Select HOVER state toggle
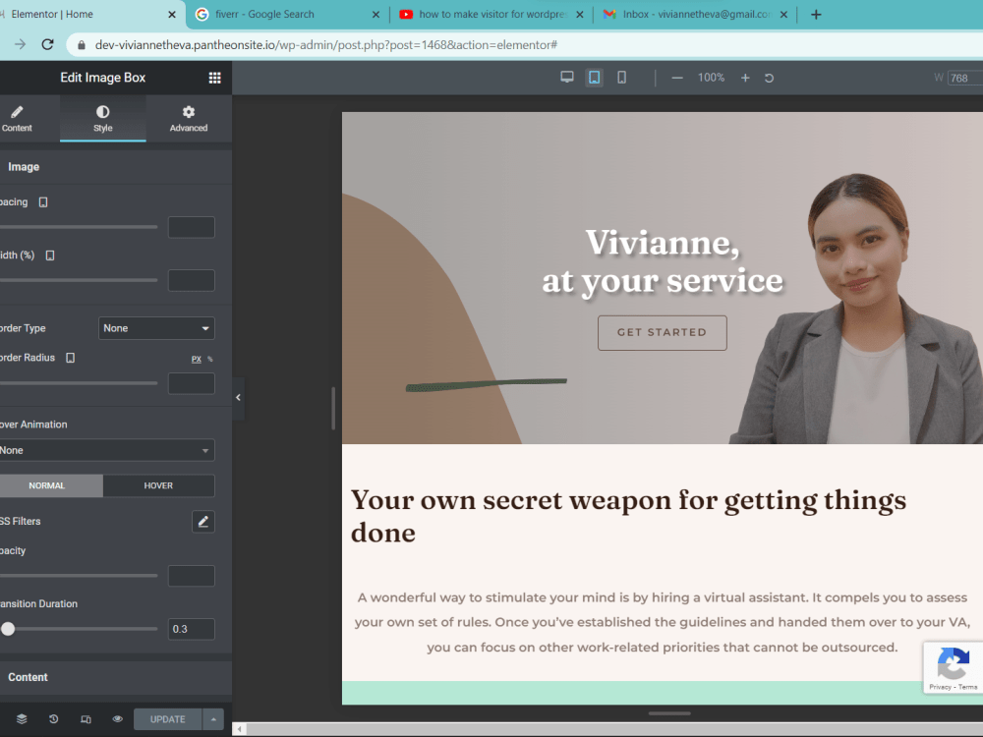Image resolution: width=983 pixels, height=737 pixels. click(158, 485)
